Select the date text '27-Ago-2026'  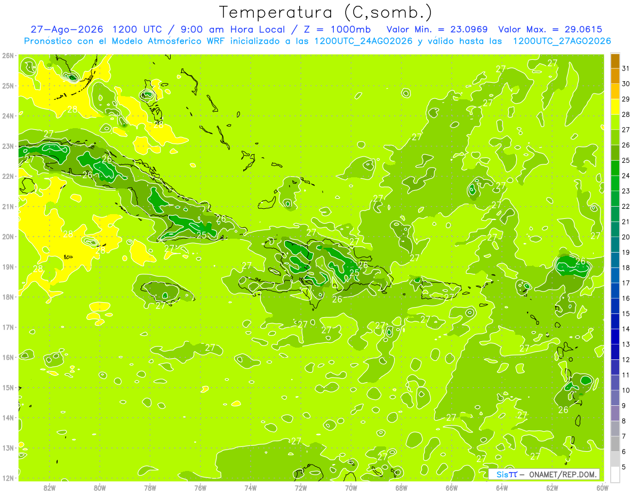tap(67, 30)
